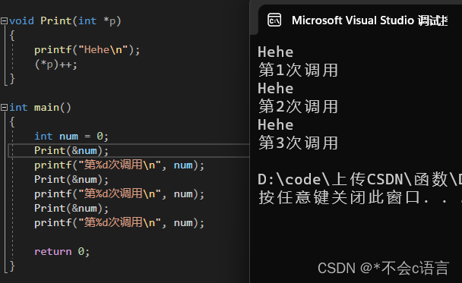Image resolution: width=462 pixels, height=283 pixels.
Task: Click the highlighted first Print(&num); line
Action: [71, 151]
